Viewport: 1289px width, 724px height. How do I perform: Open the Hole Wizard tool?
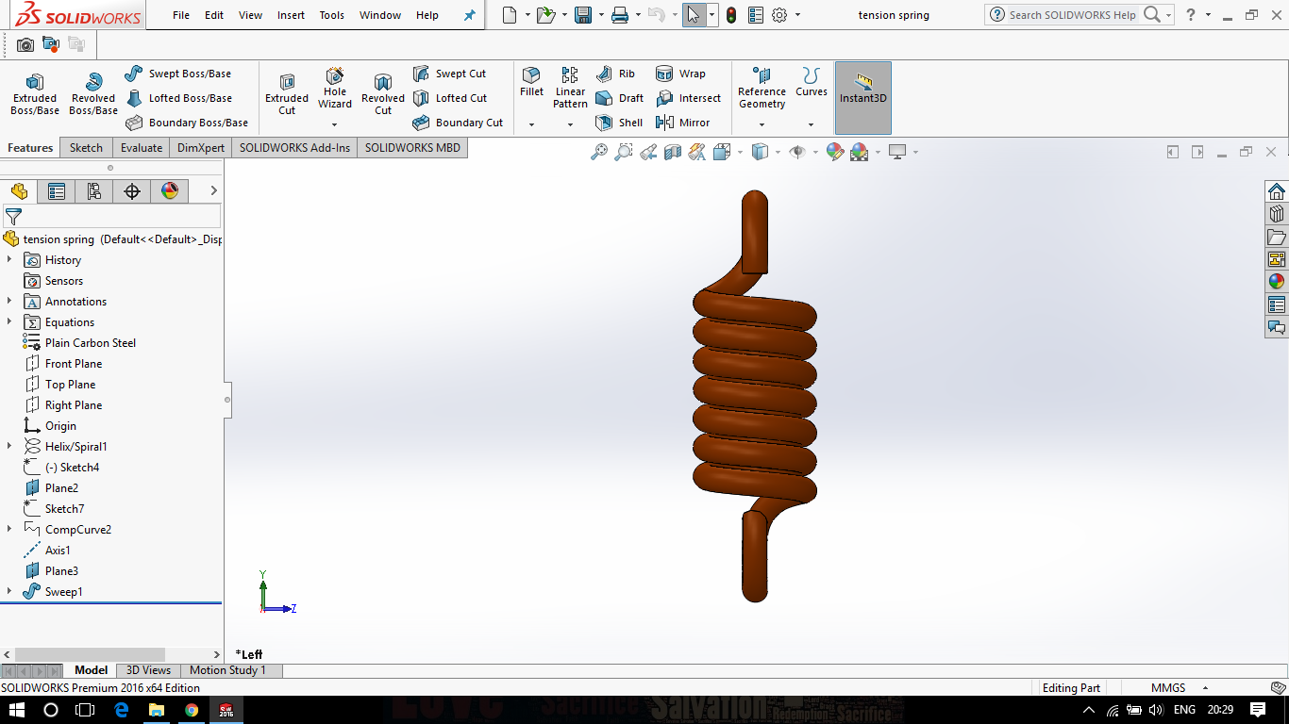(335, 89)
